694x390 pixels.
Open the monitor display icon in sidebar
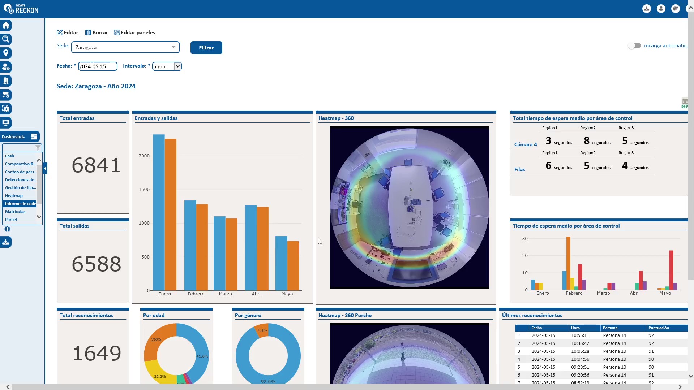click(x=6, y=123)
